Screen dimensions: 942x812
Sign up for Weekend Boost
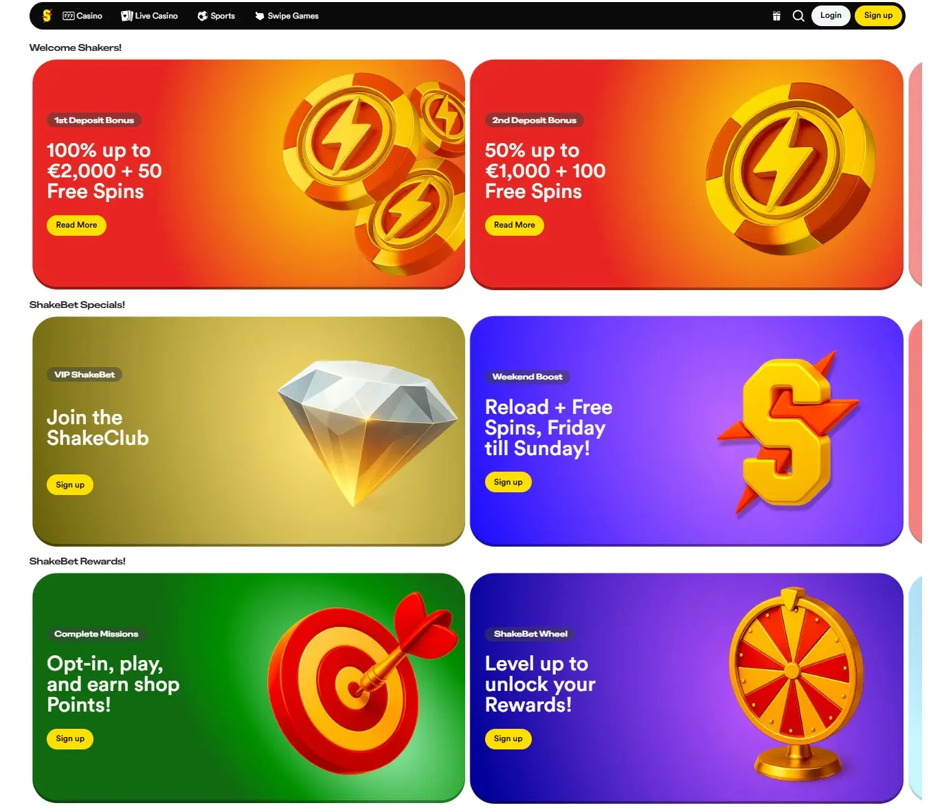click(508, 482)
